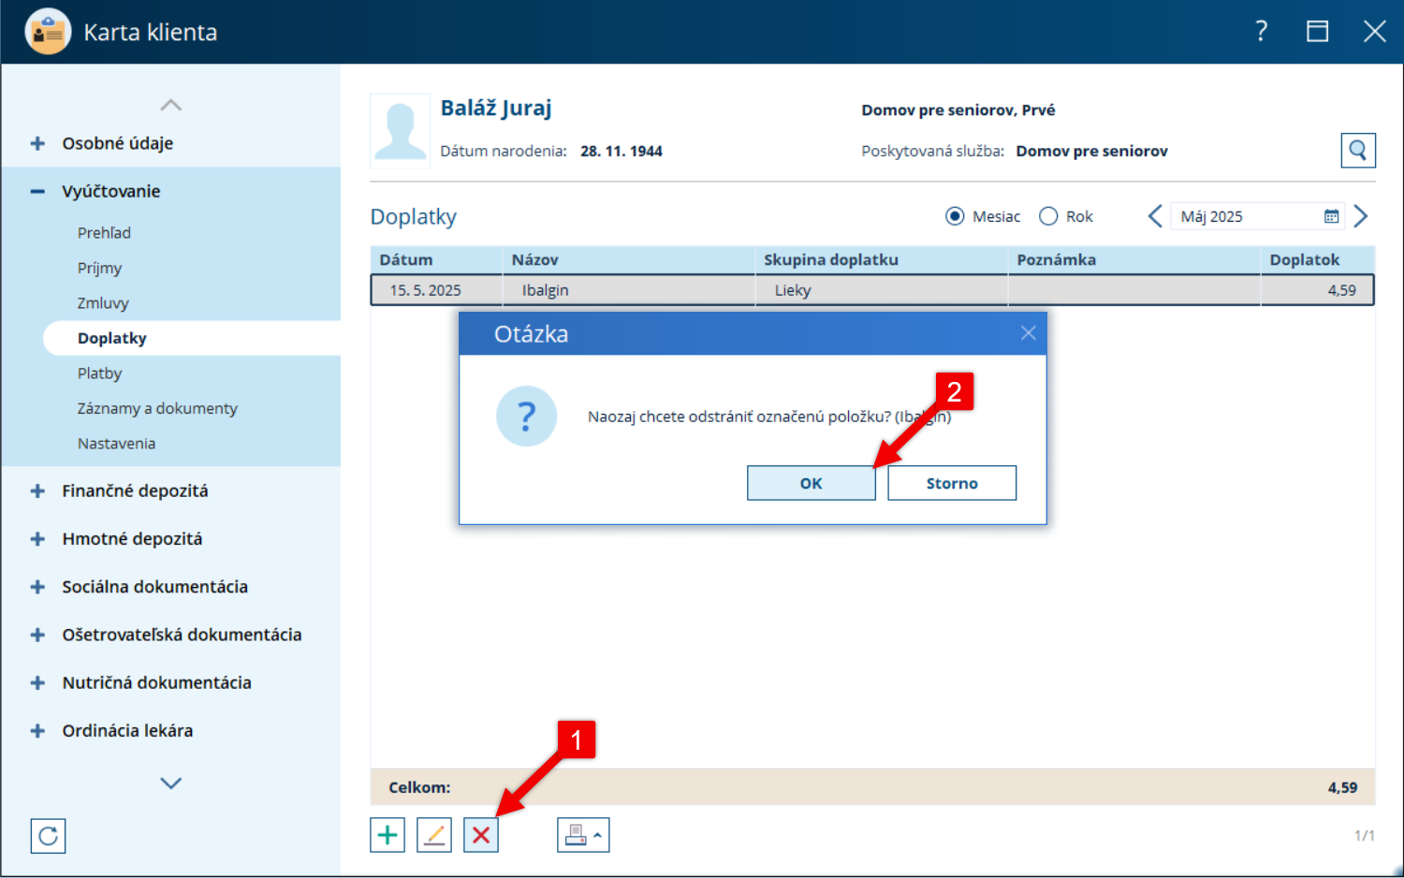The image size is (1404, 878).
Task: Click the Lieky cell in table
Action: (x=882, y=290)
